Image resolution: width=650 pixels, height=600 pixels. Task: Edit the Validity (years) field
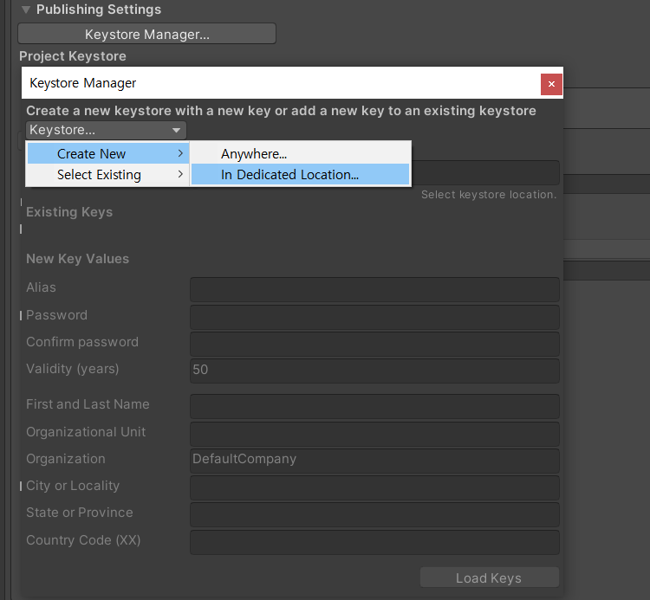click(x=374, y=371)
